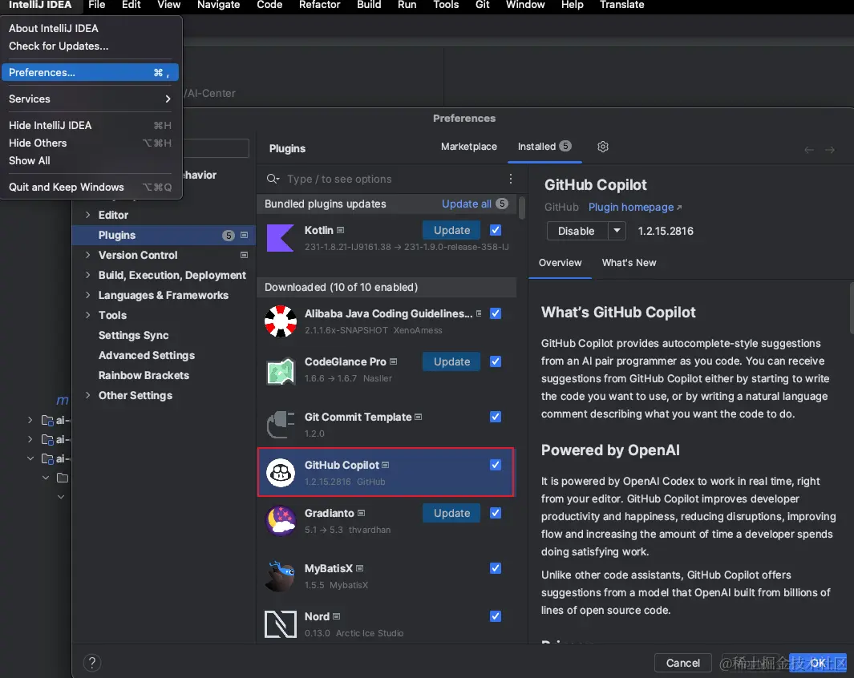Expand the Tools settings node

tap(87, 314)
